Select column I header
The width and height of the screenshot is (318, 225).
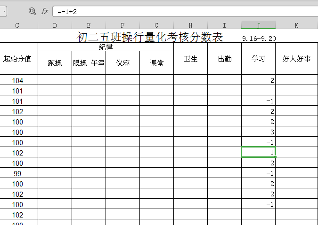[224, 25]
